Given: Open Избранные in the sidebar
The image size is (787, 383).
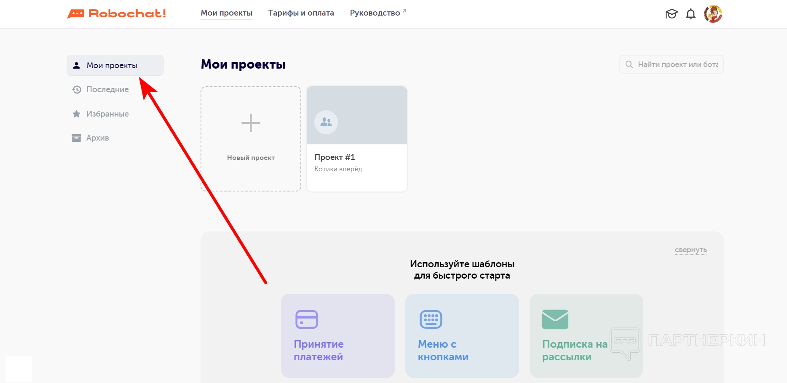Looking at the screenshot, I should [x=107, y=114].
